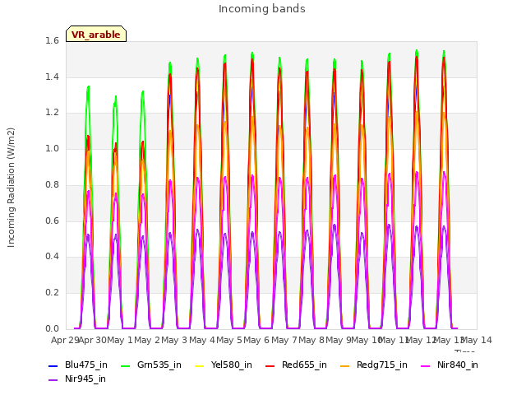The width and height of the screenshot is (526, 395).
Task: Click the May 8 x-axis tick label
Action: point(311,340)
